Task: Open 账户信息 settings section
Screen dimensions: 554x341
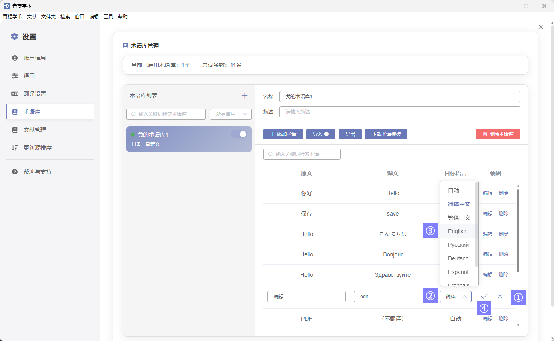Action: click(x=34, y=58)
